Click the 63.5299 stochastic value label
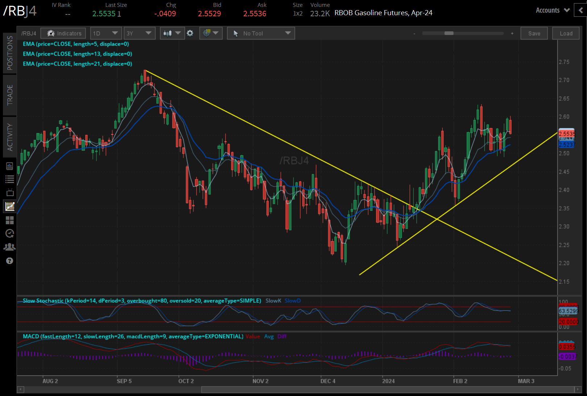587x396 pixels. [568, 311]
